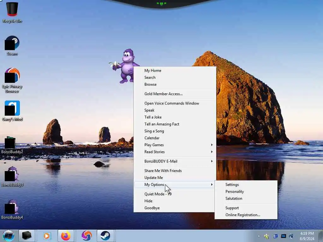Open Personality in the submenu
This screenshot has width=323, height=242.
[246, 192]
